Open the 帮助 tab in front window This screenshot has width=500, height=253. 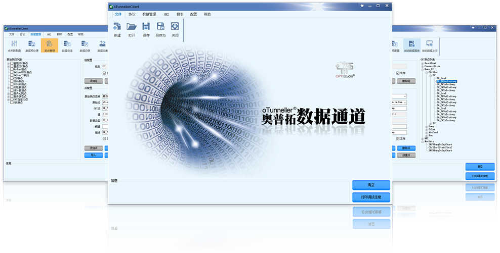(x=207, y=14)
